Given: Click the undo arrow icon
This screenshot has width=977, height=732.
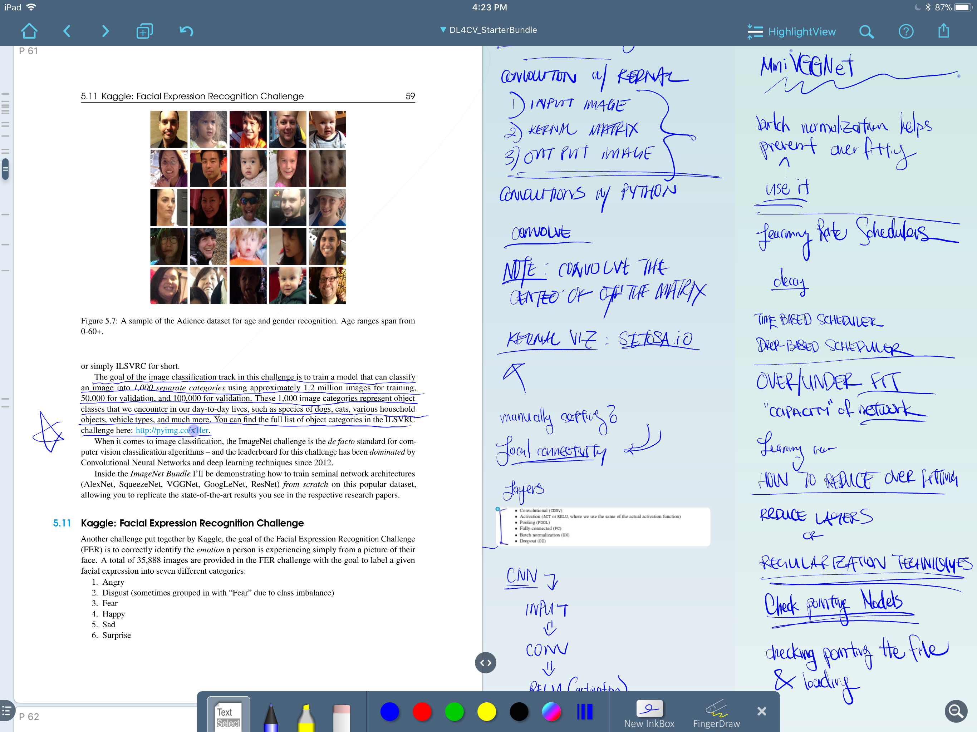Looking at the screenshot, I should point(186,31).
